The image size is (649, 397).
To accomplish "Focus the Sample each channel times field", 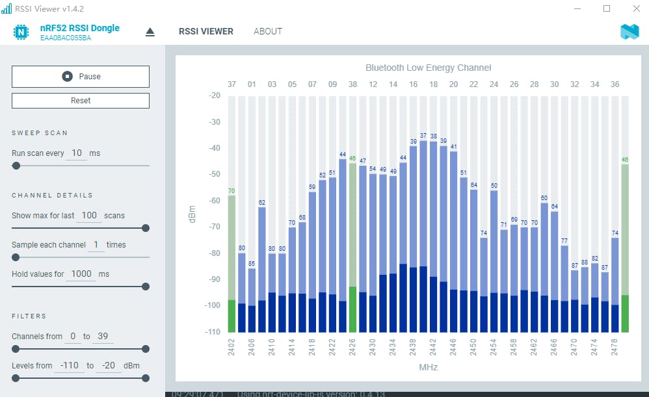I will point(96,245).
